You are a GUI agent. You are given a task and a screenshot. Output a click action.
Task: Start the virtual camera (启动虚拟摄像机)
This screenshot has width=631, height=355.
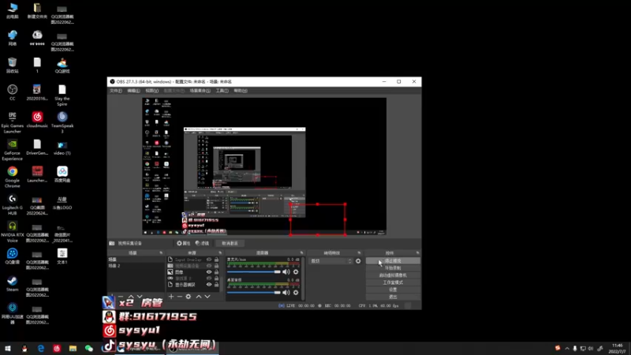click(x=393, y=275)
